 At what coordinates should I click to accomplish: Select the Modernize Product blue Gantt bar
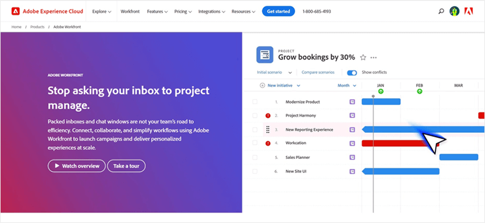coord(381,102)
